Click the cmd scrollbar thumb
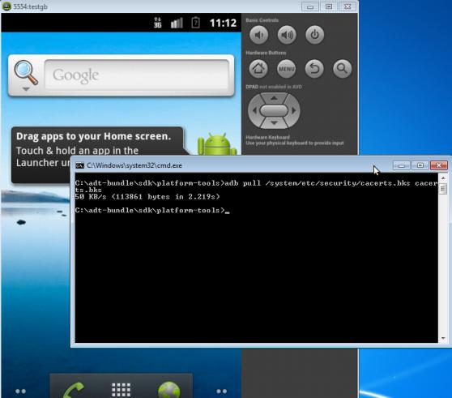This screenshot has height=398, width=452. point(443,189)
